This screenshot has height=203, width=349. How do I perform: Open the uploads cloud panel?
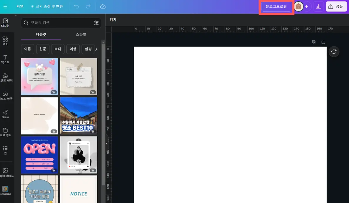(x=5, y=96)
